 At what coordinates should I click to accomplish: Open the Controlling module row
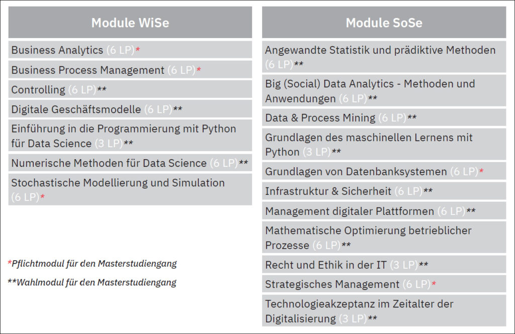(x=130, y=89)
